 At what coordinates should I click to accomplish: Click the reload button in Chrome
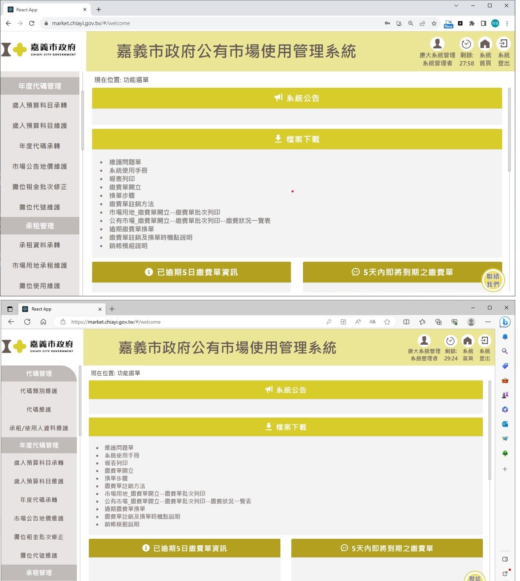point(32,23)
